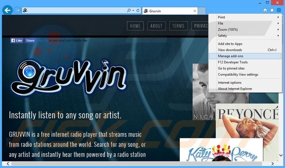Expand the Zoom submenu arrow
Screen dimensions: 285x168
278,30
